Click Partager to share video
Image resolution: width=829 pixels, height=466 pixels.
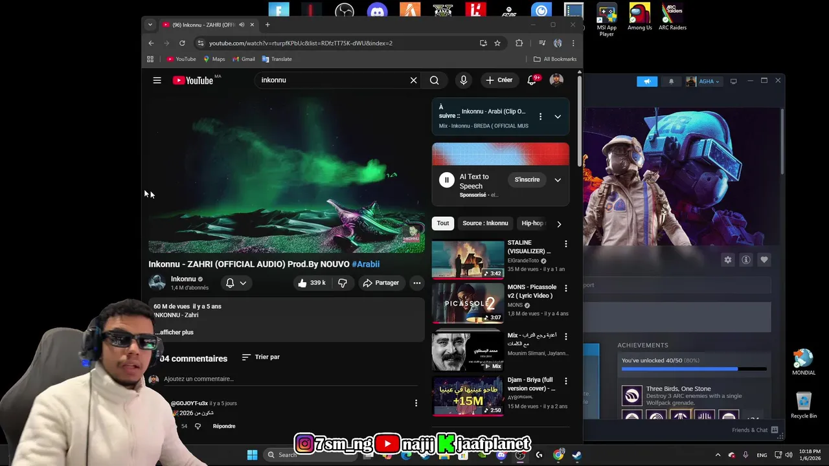pos(381,283)
